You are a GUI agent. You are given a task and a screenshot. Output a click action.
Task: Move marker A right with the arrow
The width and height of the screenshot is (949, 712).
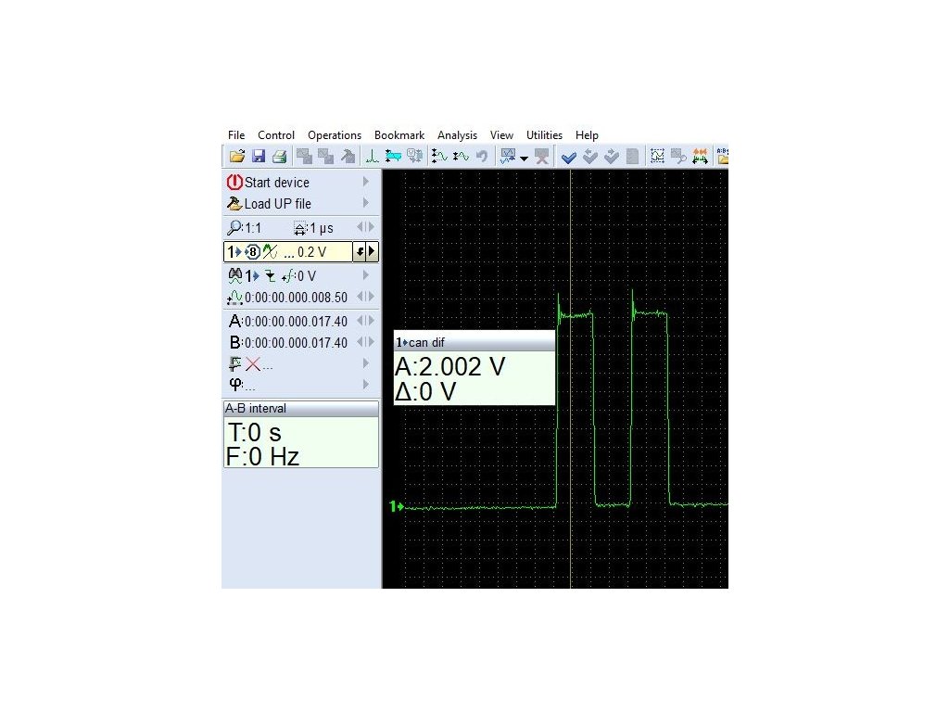click(371, 320)
